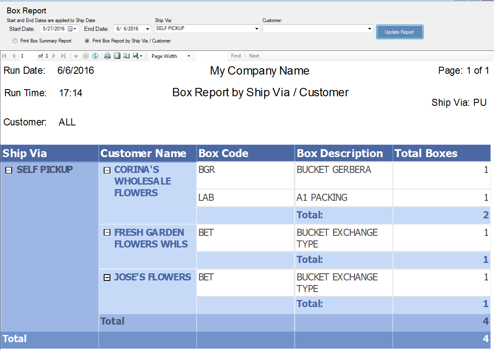This screenshot has width=494, height=350.
Task: Jump to last report page
Action: click(x=63, y=56)
